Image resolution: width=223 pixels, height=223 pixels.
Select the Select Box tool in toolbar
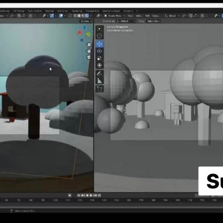pos(99,29)
